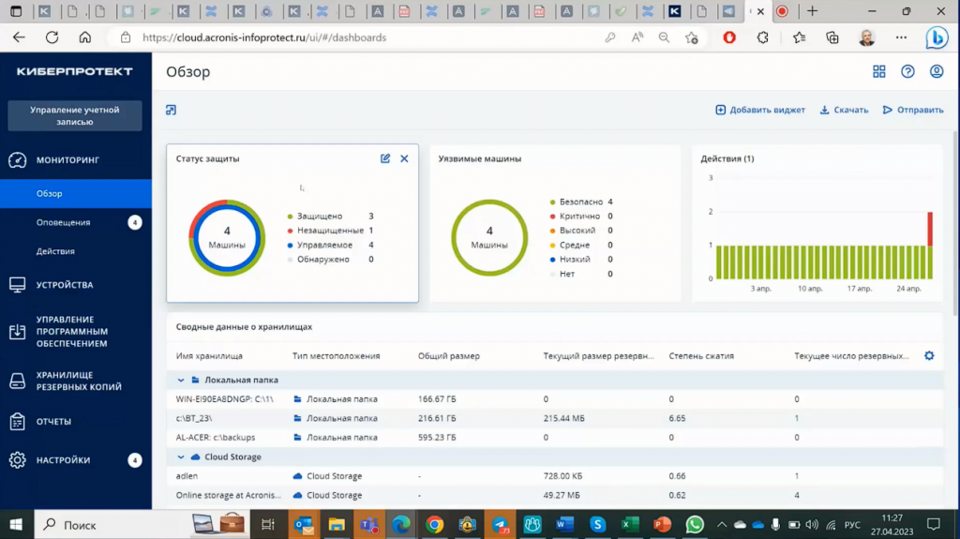Open Хранилище резервных копий section
This screenshot has height=539, width=960.
tap(79, 381)
